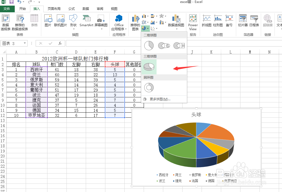Switch to the Formulas tab
This screenshot has height=192, width=282.
[x=71, y=9]
